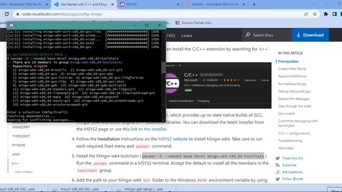Click the C/C++ extension screenshot image
The height and width of the screenshot is (192, 342).
tap(219, 85)
